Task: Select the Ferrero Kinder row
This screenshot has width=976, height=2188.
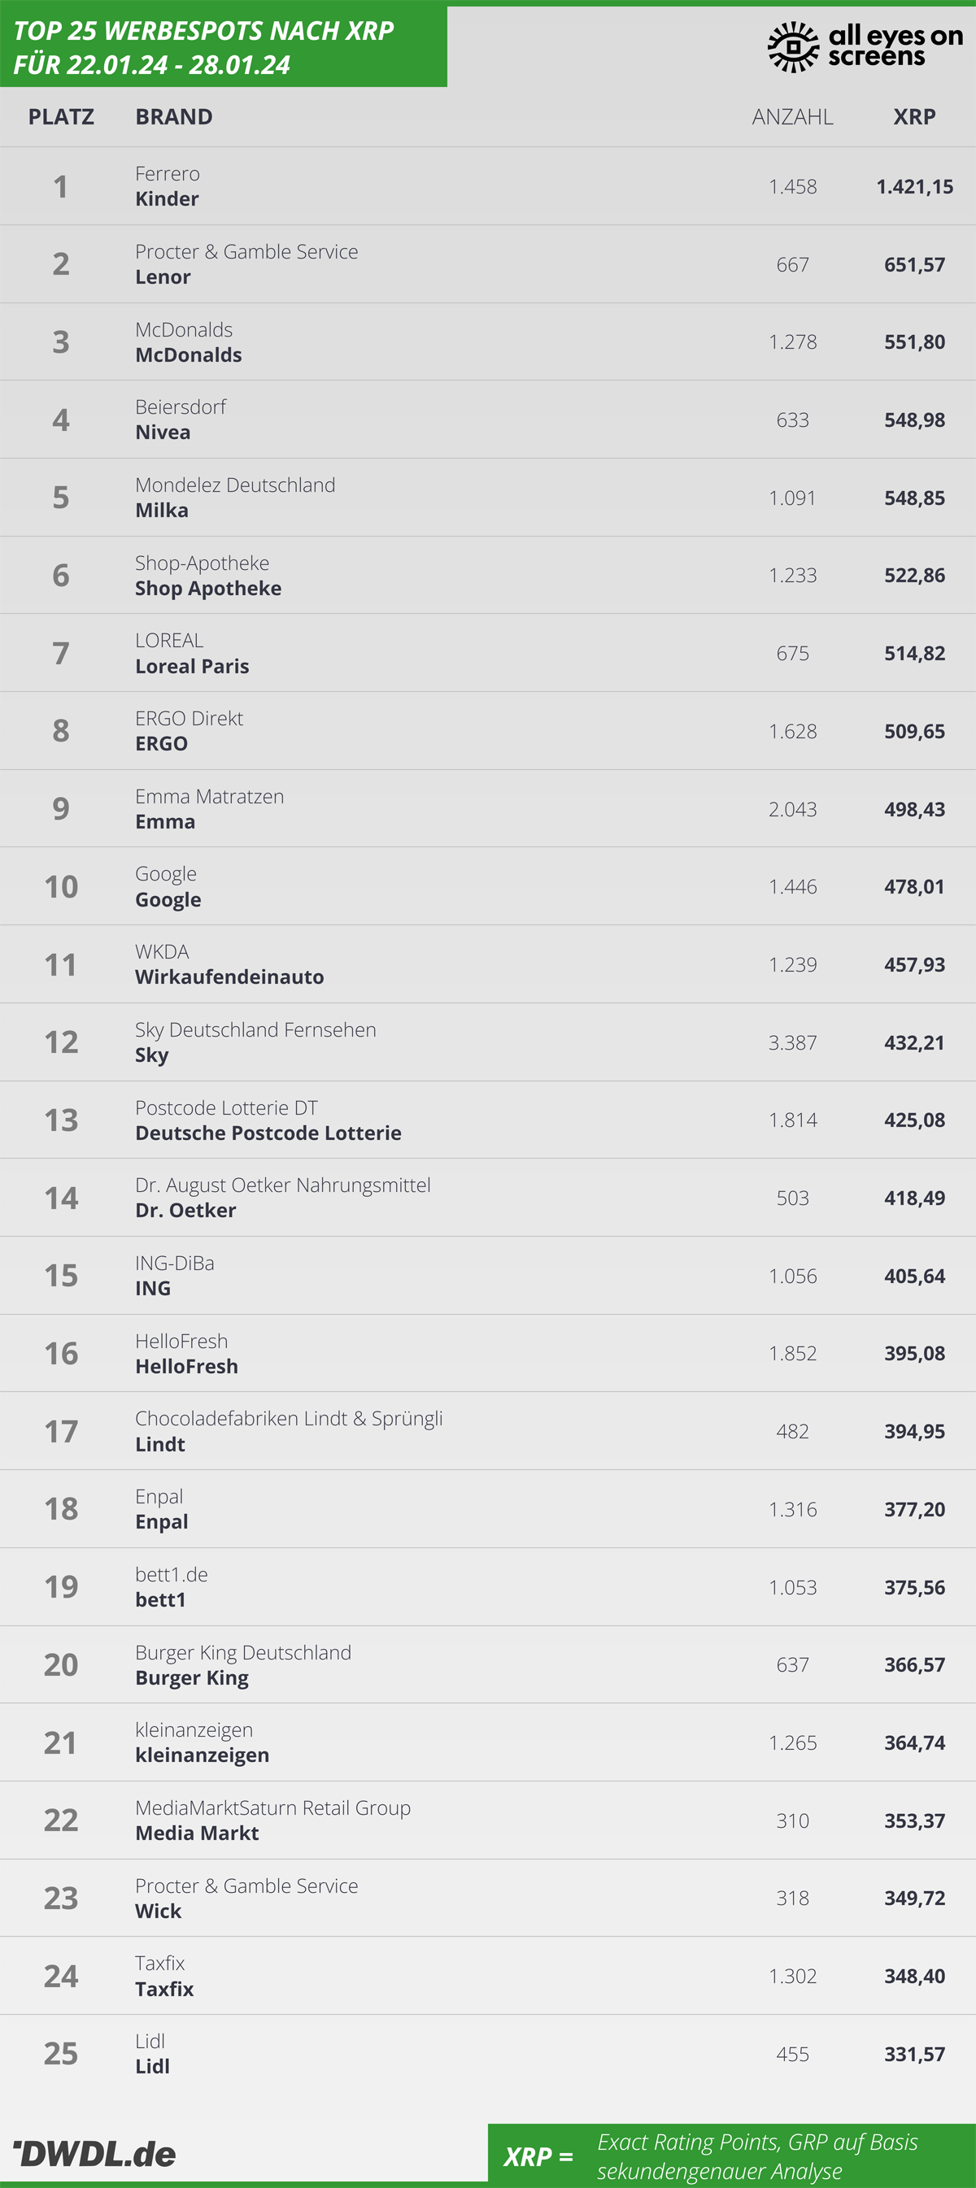Action: pos(487,186)
